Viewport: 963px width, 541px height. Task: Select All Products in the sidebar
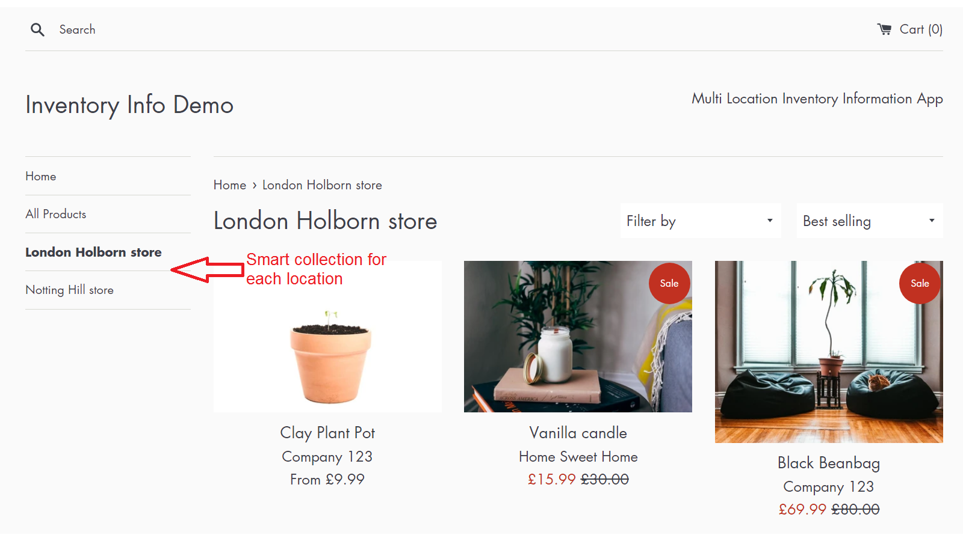[55, 214]
